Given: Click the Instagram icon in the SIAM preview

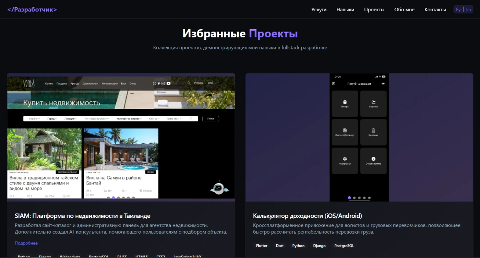Looking at the screenshot, I should [x=163, y=83].
